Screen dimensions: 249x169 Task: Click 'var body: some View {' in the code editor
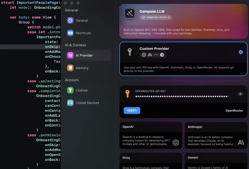click(x=33, y=17)
